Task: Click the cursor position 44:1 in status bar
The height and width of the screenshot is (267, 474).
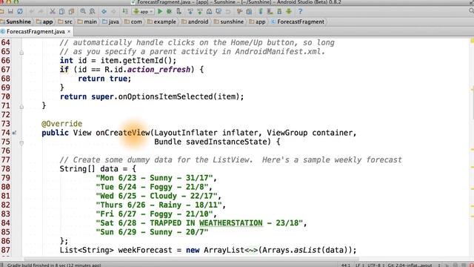Action: point(346,266)
